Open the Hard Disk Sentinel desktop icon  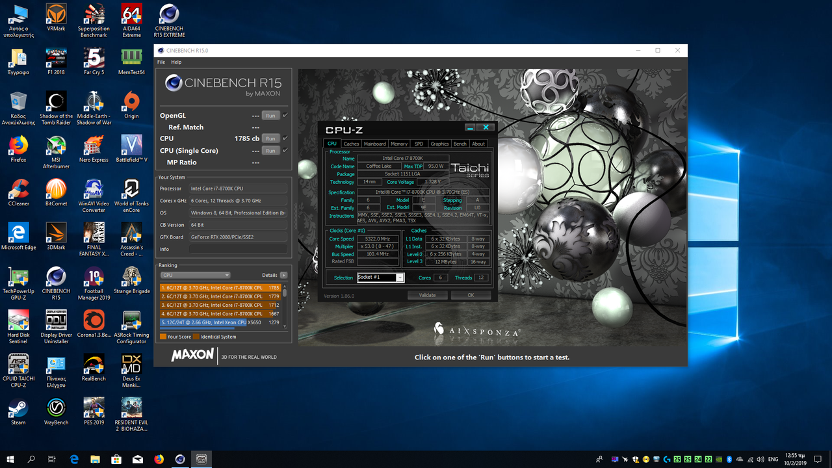tap(18, 326)
